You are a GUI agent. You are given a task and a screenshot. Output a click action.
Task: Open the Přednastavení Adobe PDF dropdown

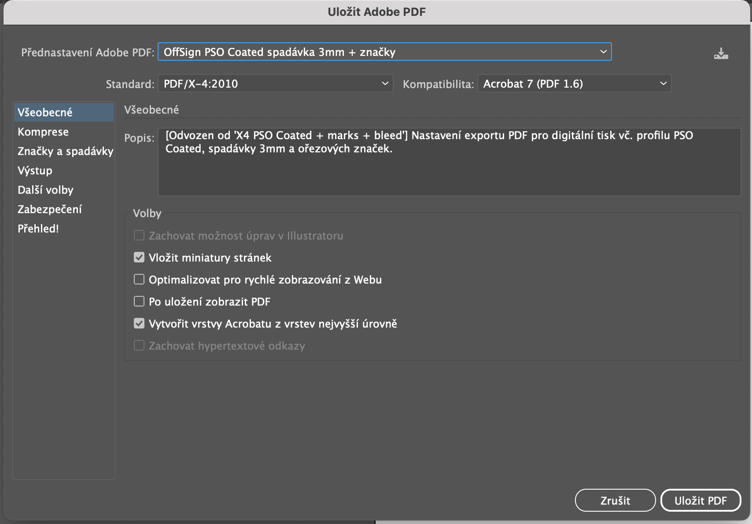(x=384, y=52)
